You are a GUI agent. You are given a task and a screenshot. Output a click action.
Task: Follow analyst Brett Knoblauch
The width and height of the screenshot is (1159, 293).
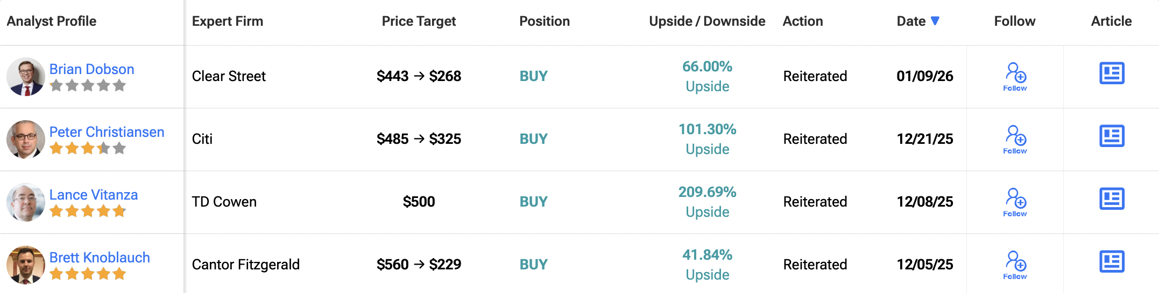pyautogui.click(x=1015, y=265)
